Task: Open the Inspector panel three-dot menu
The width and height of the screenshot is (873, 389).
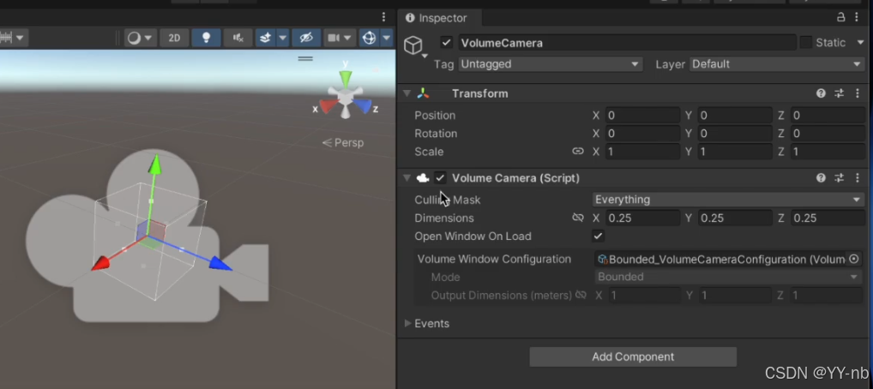Action: [x=857, y=18]
